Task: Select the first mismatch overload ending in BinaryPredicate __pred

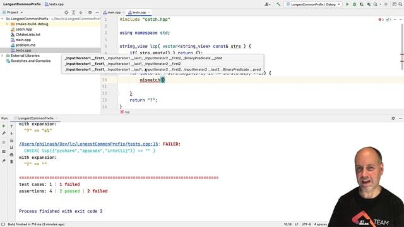Action: tap(163, 58)
